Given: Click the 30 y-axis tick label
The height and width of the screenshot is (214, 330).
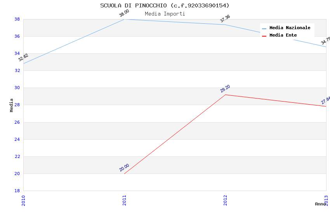Looking at the screenshot, I should 17,88.
